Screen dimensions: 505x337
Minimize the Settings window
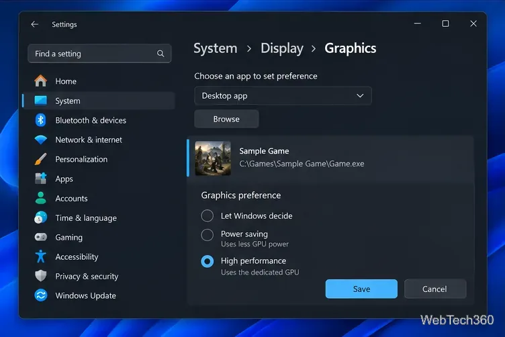418,23
